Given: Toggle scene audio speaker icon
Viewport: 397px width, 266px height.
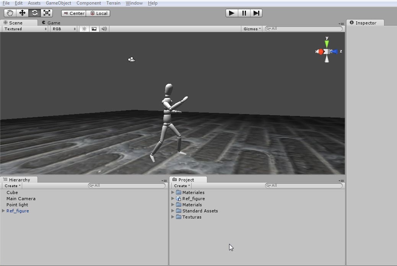Looking at the screenshot, I should [104, 29].
